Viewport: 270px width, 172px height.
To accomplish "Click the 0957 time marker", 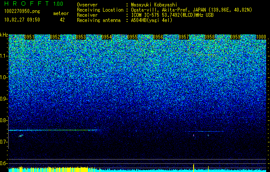I will pos(184,37).
